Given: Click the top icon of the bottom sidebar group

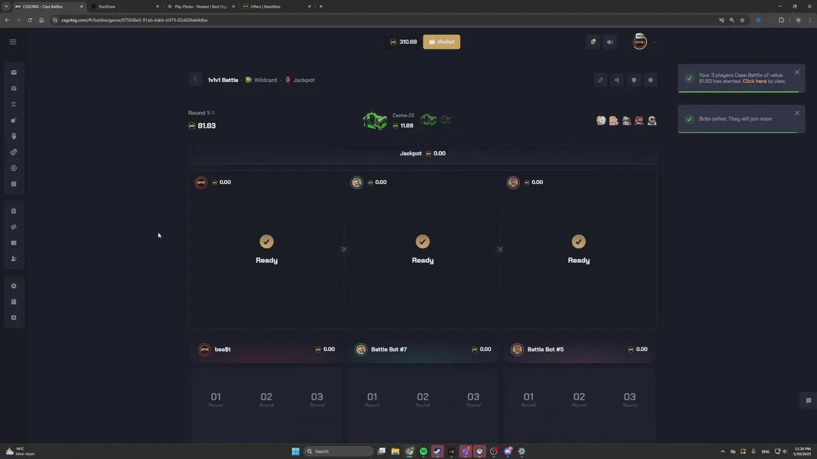Looking at the screenshot, I should 13,286.
